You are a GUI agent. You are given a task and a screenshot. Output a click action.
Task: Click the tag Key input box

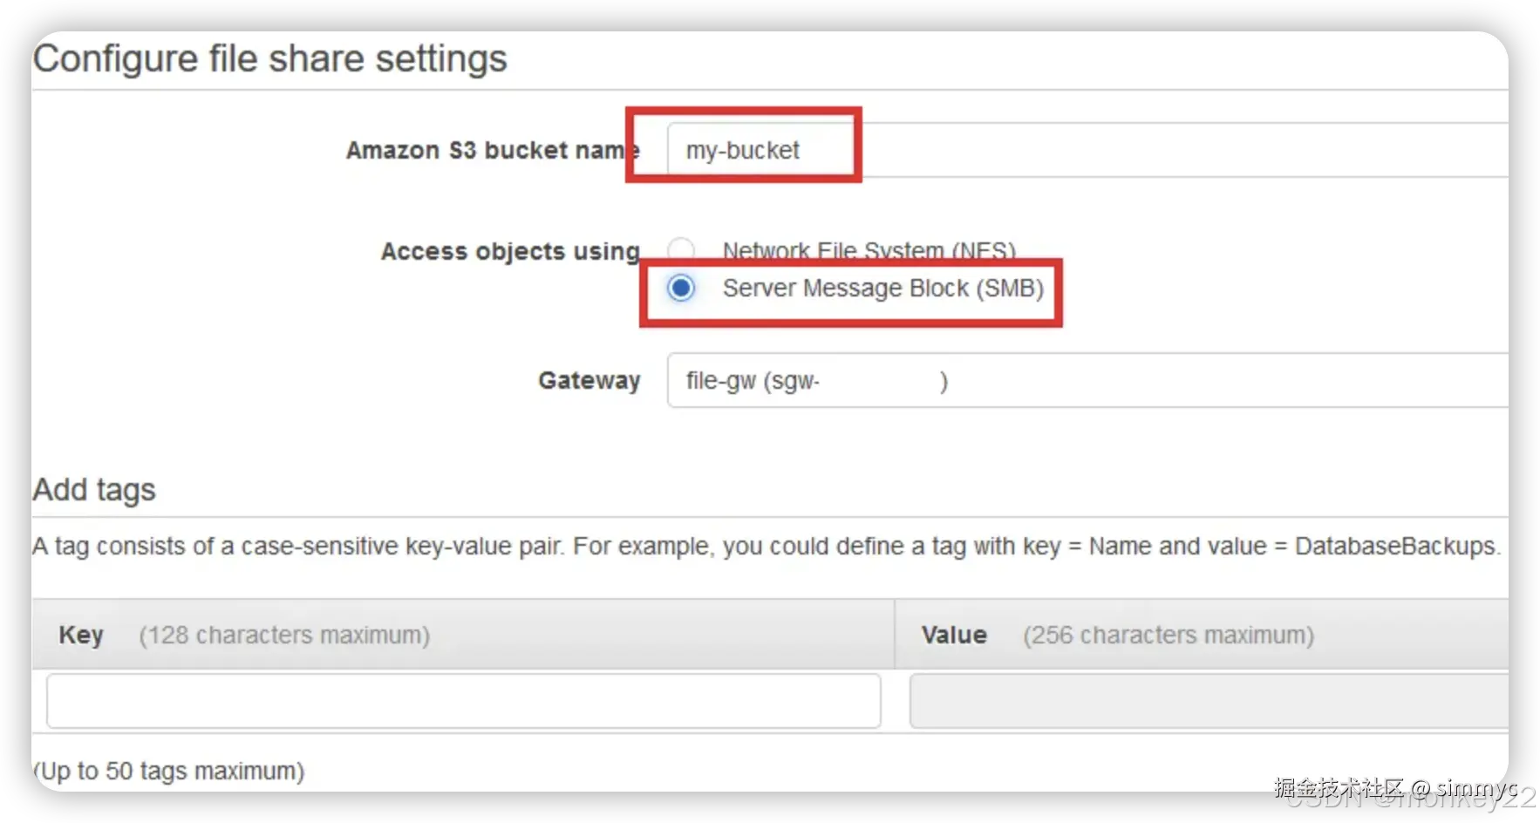[x=463, y=700]
